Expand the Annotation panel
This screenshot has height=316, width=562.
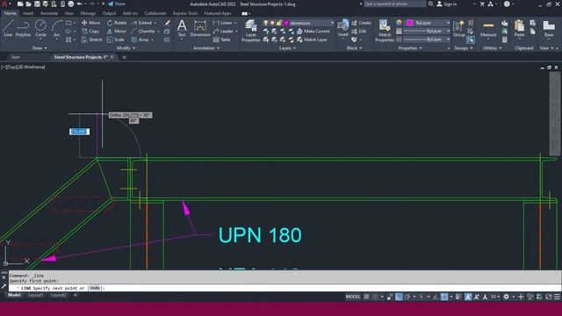pyautogui.click(x=206, y=48)
